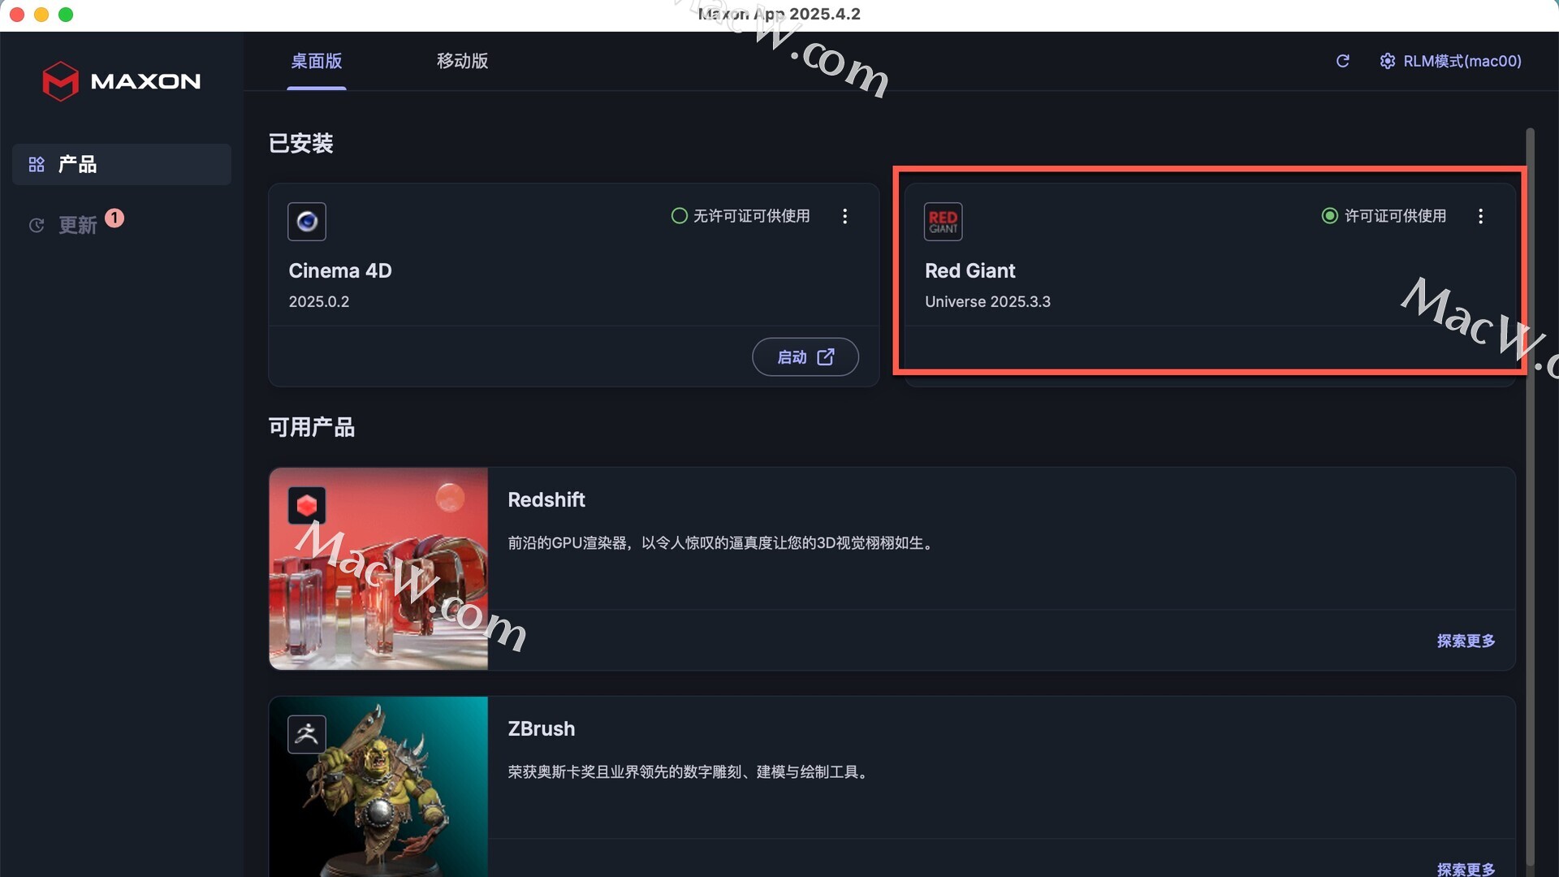Click the products grid icon in sidebar
Image resolution: width=1559 pixels, height=877 pixels.
(37, 165)
